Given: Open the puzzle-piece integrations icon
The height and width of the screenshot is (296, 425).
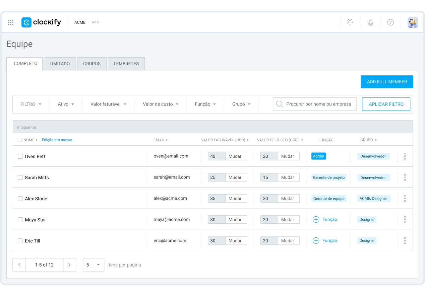Looking at the screenshot, I should point(350,22).
